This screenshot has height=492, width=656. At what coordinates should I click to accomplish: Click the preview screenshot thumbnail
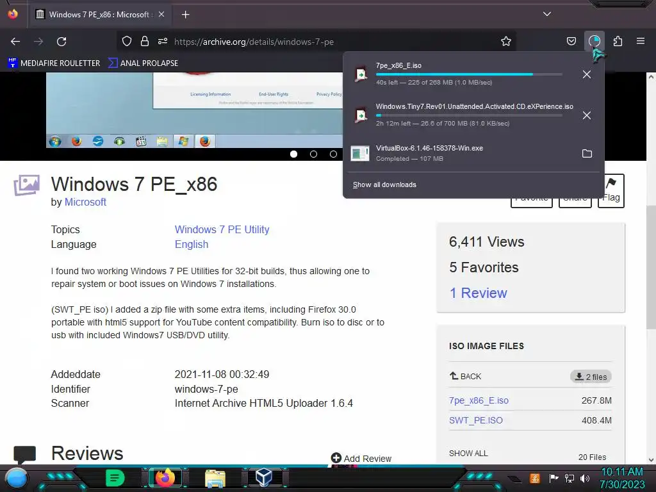pos(194,110)
